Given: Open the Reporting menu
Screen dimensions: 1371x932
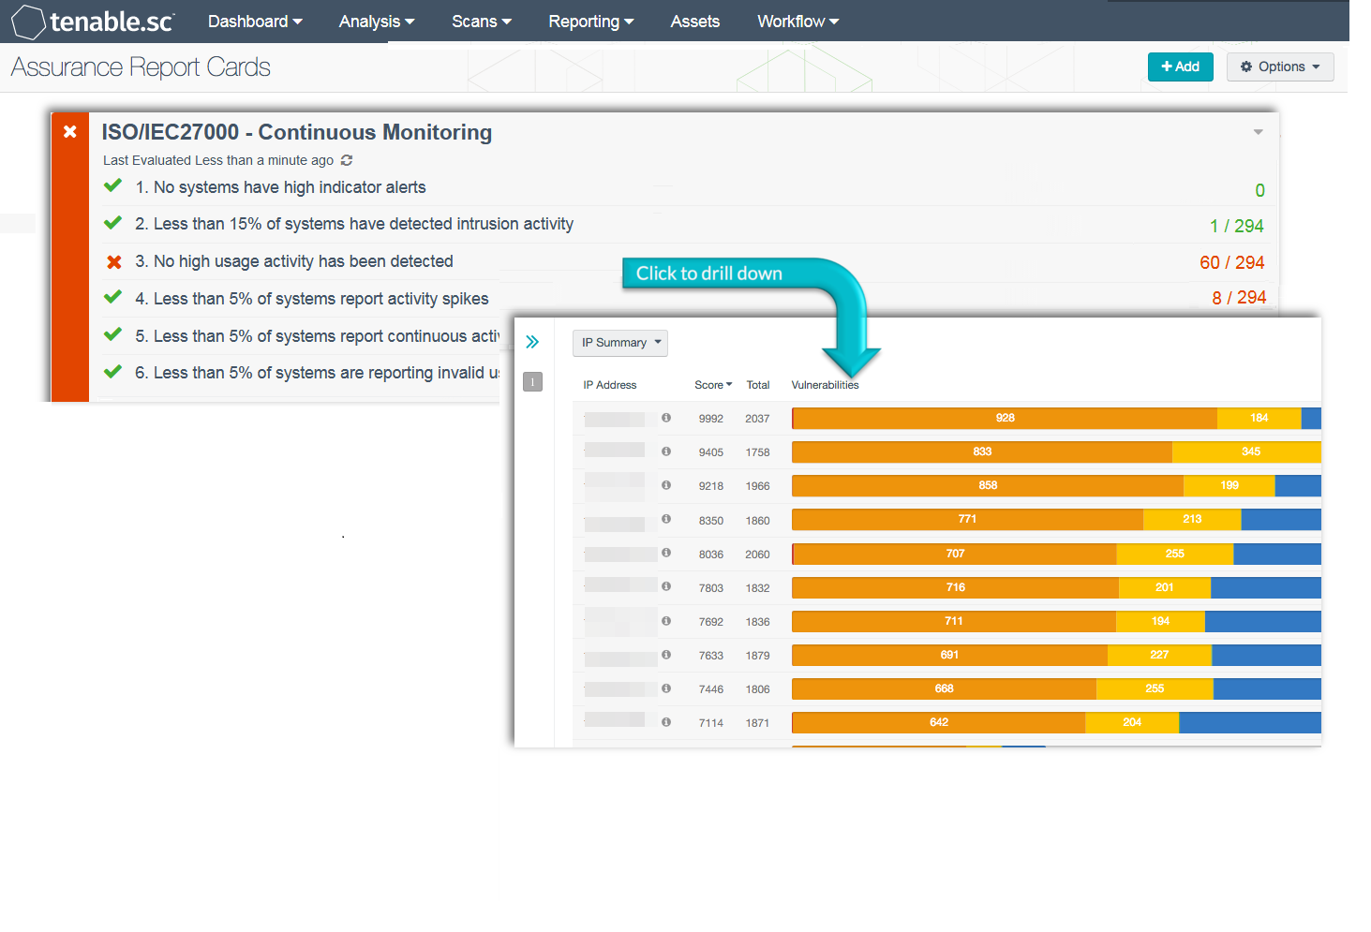Looking at the screenshot, I should coord(591,21).
